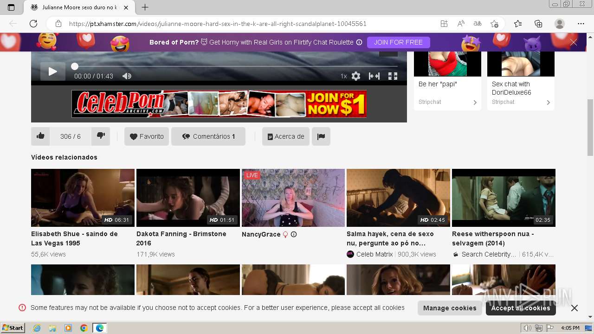Give a thumbs down dislike
This screenshot has height=334, width=594.
(101, 136)
